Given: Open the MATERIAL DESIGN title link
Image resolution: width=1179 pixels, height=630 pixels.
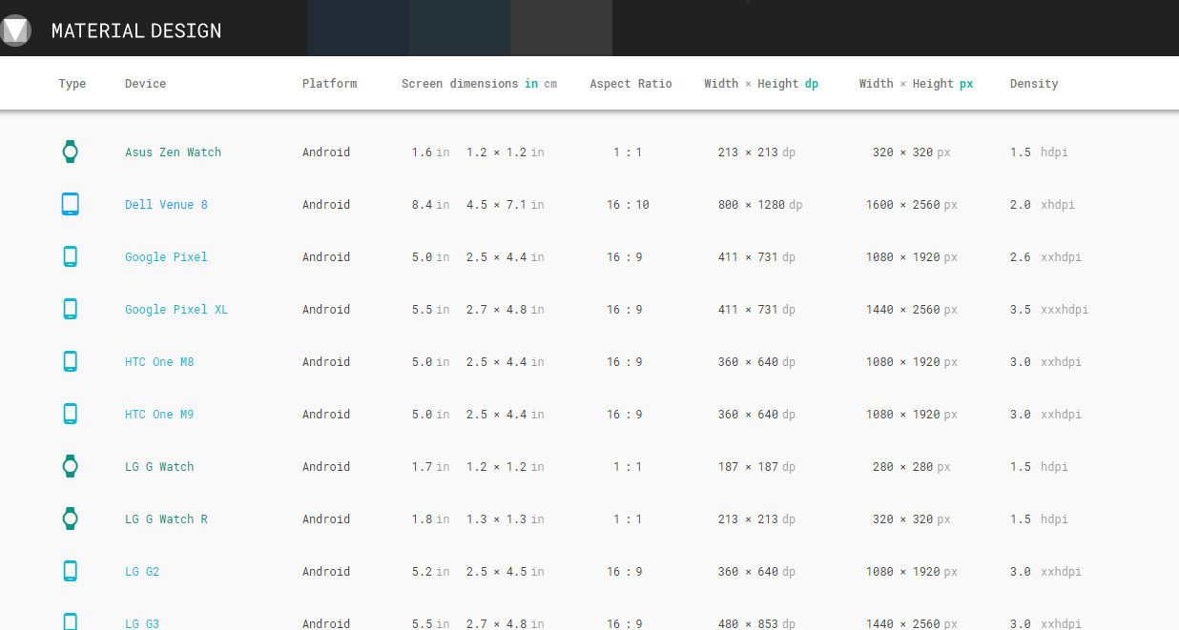Looking at the screenshot, I should [136, 30].
